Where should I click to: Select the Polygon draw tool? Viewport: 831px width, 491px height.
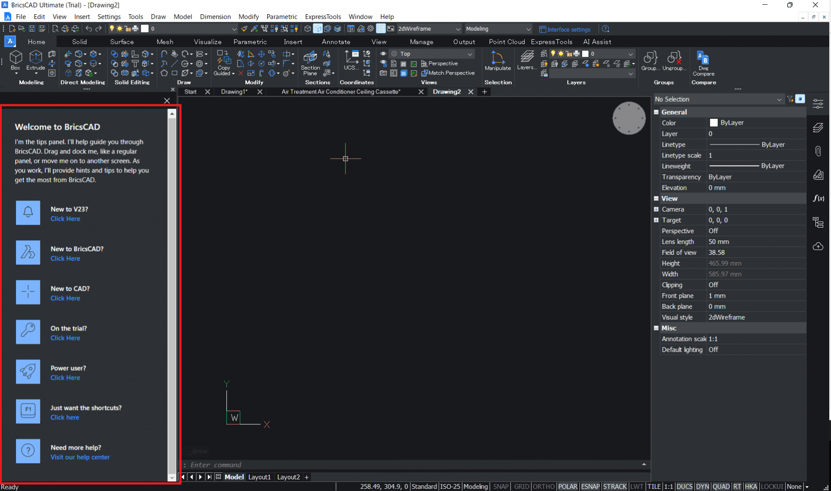[x=164, y=73]
